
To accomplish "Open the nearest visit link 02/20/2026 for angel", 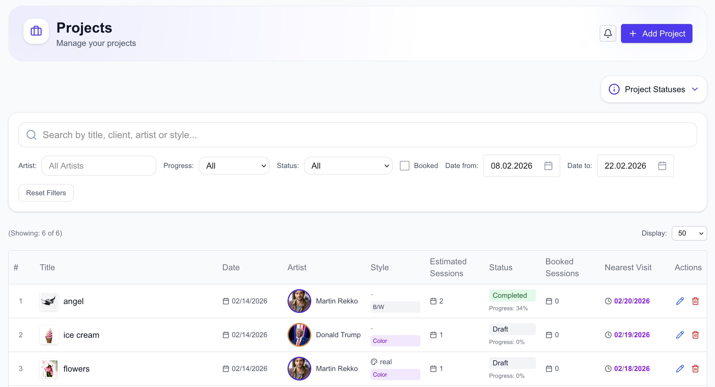I will [x=632, y=301].
